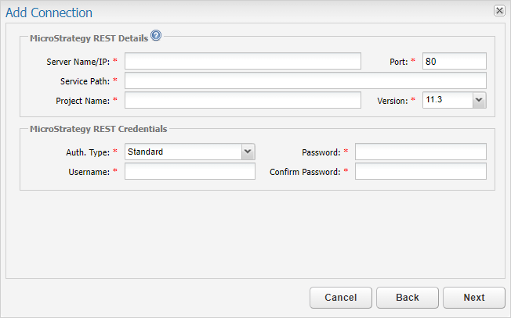Image resolution: width=511 pixels, height=318 pixels.
Task: Expand the Auth. Type dropdown arrow
Action: [x=248, y=152]
